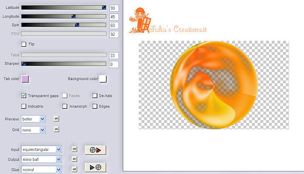The image size is (304, 174).
Task: Click the Latitude value field
Action: tap(114, 8)
